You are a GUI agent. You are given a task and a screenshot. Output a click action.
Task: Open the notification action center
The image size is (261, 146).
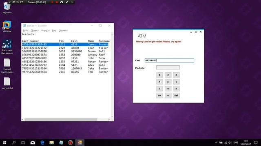[256, 142]
